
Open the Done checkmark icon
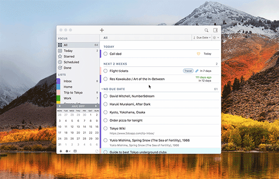coord(60,68)
